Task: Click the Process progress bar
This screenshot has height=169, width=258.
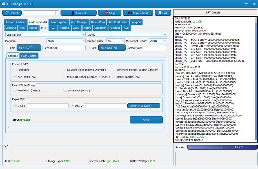Action: 222,147
